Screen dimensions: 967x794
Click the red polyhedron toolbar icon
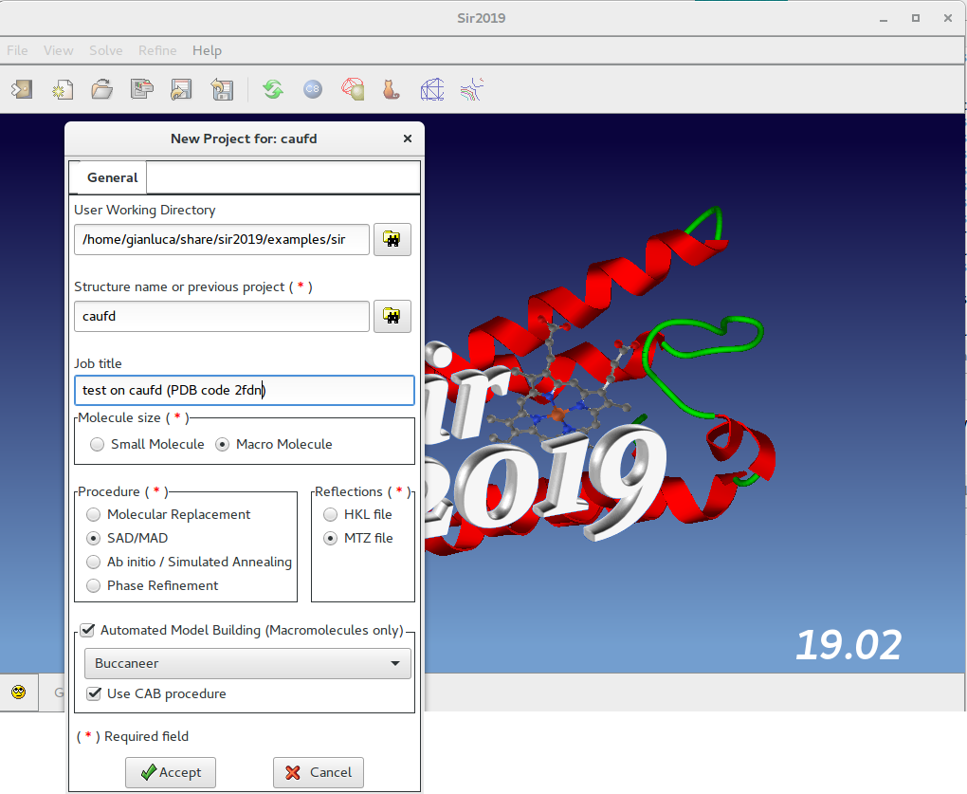(x=353, y=89)
